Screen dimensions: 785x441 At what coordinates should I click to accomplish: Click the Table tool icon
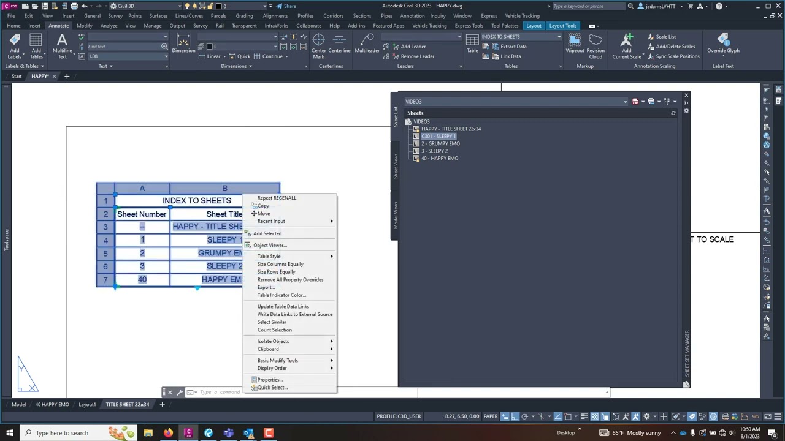(x=472, y=40)
